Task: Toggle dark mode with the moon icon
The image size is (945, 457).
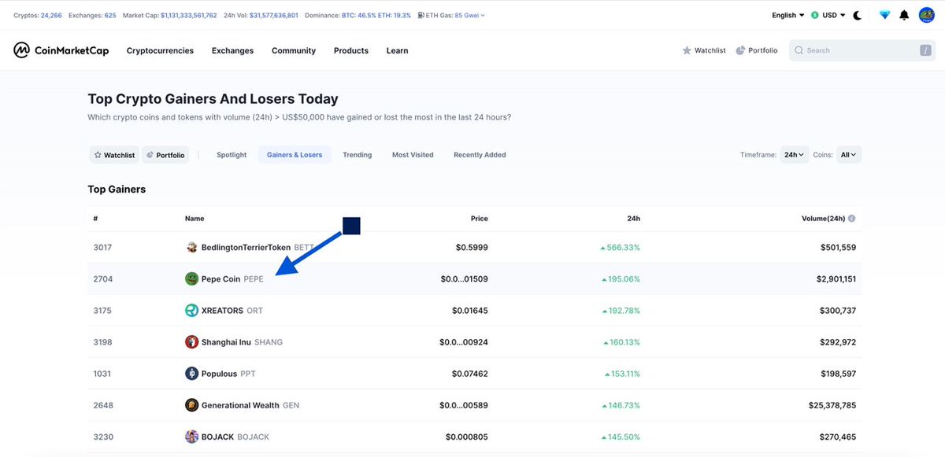Action: (857, 14)
